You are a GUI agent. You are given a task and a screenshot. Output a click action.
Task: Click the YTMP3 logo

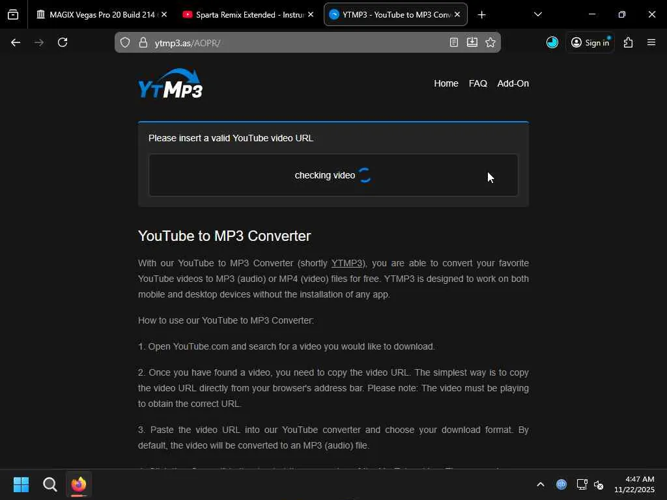(171, 83)
